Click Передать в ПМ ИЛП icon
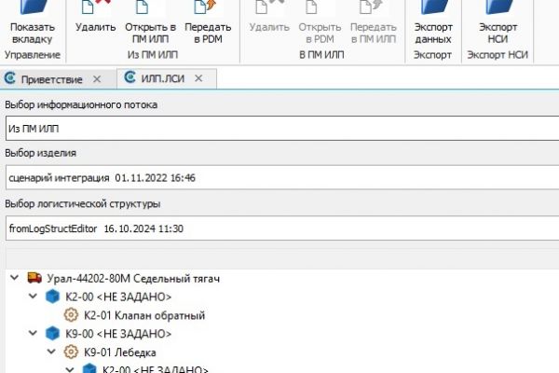Viewport: 559px width, 373px height. coord(371,7)
